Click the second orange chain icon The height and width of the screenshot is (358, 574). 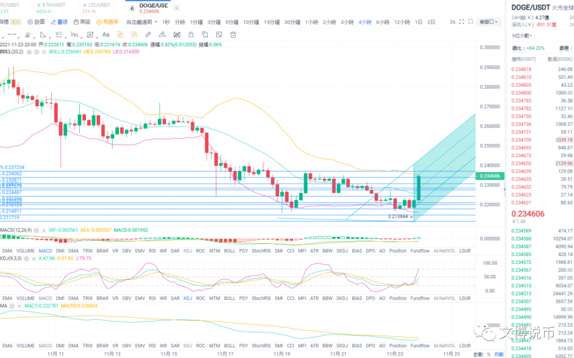point(134,35)
